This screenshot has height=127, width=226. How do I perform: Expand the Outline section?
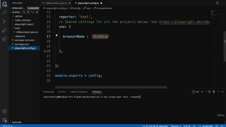pos(17,122)
